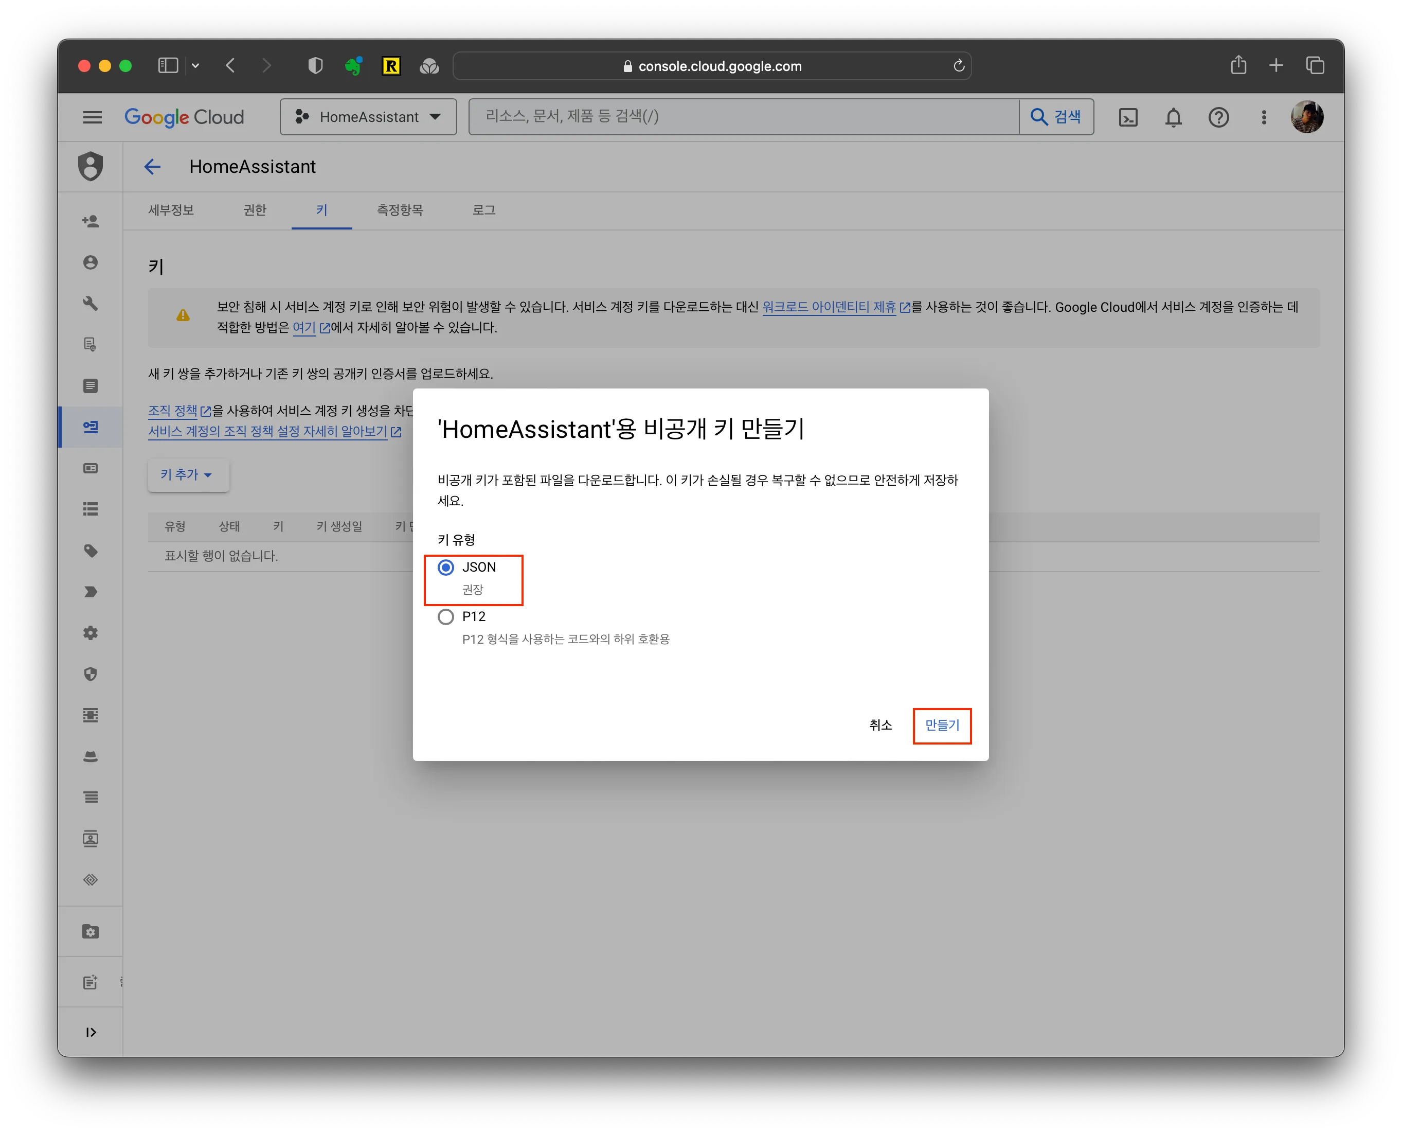Screen dimensions: 1402x1133
Task: Show Safari tab overview
Action: (1315, 65)
